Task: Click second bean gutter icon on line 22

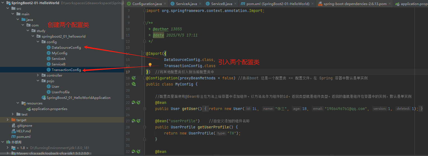Action: point(138,103)
